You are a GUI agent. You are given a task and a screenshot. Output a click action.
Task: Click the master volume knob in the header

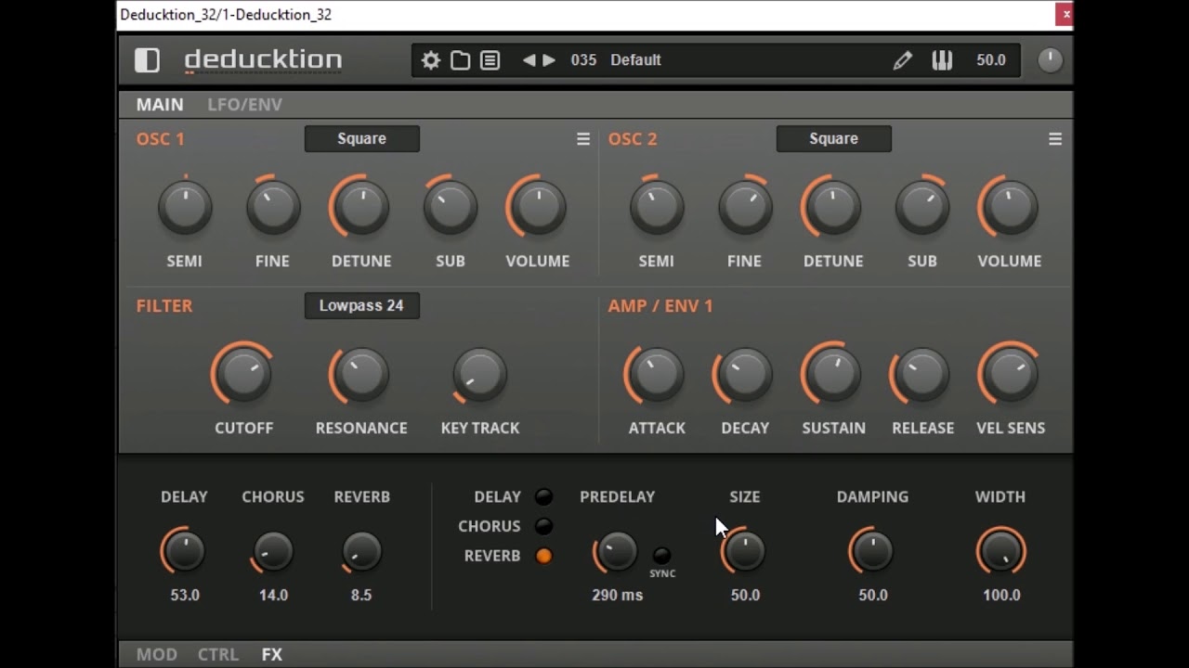1050,60
